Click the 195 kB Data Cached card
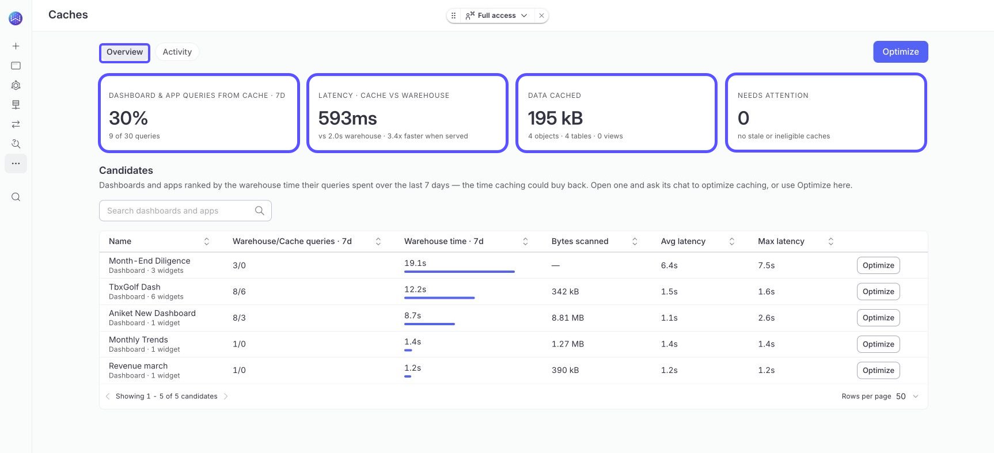This screenshot has width=994, height=453. pos(616,113)
